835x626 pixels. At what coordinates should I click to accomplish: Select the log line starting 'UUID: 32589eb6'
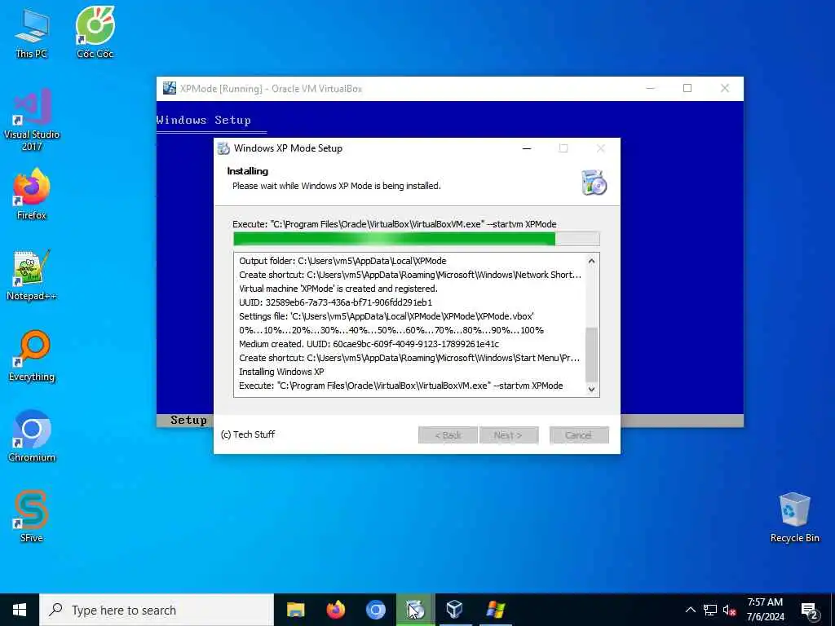click(335, 302)
